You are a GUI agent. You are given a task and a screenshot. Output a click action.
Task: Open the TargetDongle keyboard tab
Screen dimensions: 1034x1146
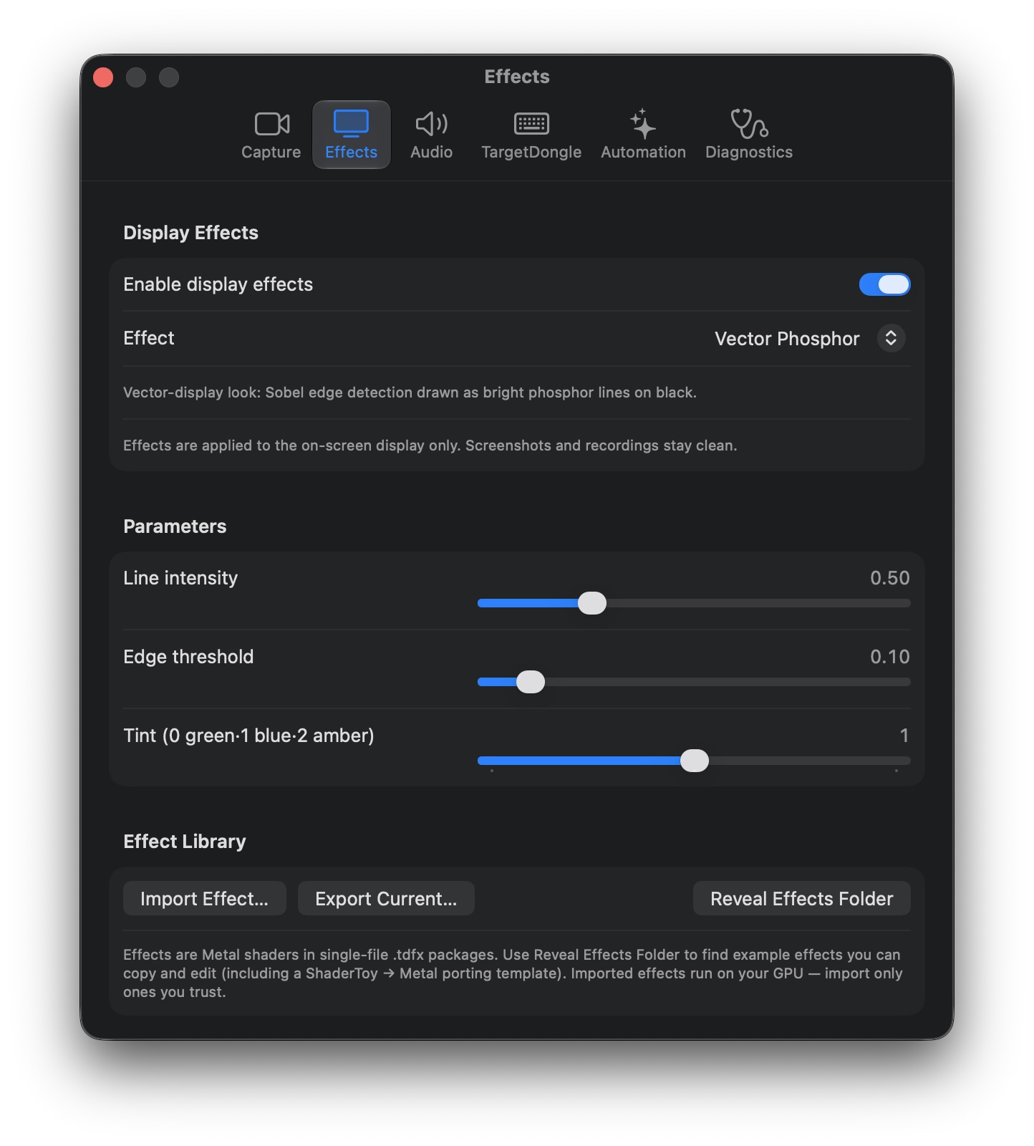coord(531,135)
